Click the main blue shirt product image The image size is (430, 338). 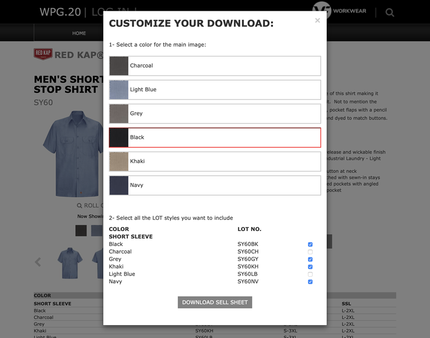pos(74,154)
